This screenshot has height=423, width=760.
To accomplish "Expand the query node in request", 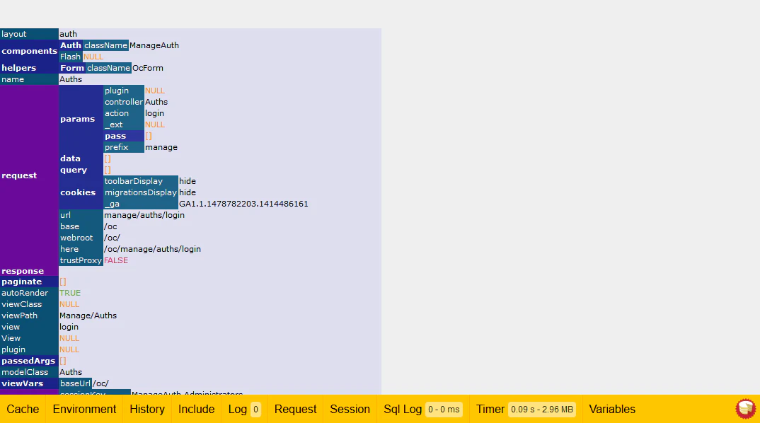I will (x=81, y=170).
